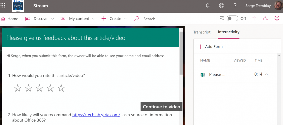The width and height of the screenshot is (283, 125).
Task: Open Serge Tremblay profile picture
Action: (278, 6)
